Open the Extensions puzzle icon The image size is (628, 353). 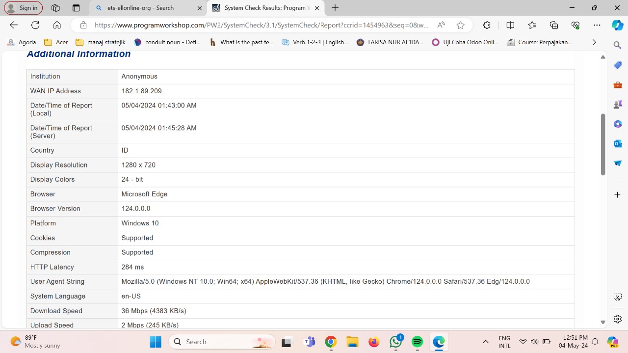coord(487,25)
